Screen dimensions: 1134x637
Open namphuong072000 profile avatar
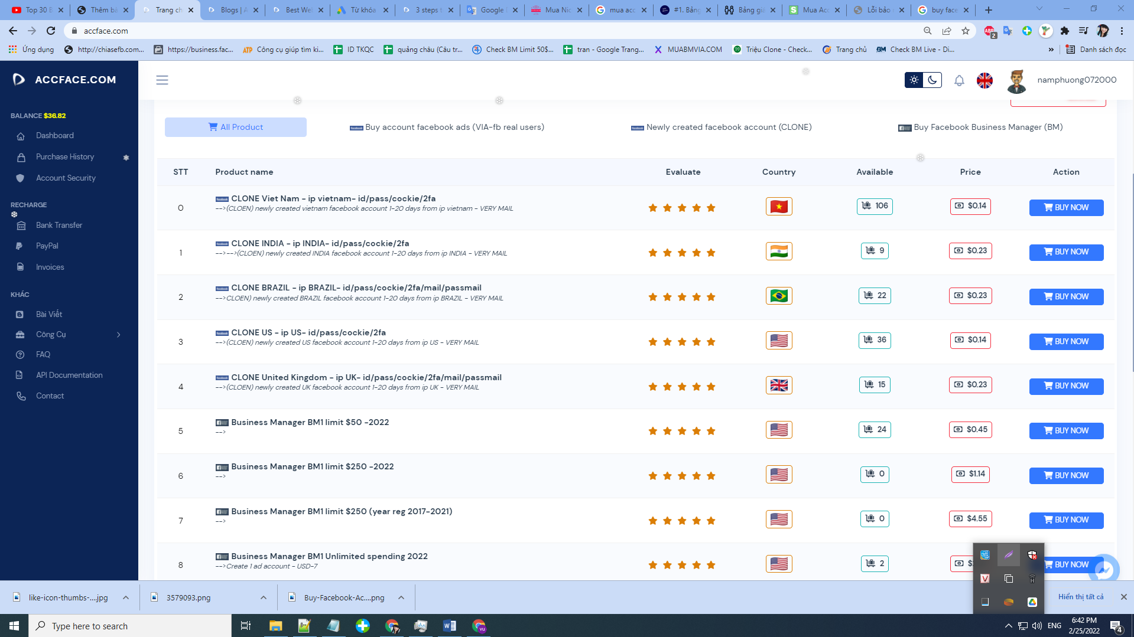click(1016, 81)
